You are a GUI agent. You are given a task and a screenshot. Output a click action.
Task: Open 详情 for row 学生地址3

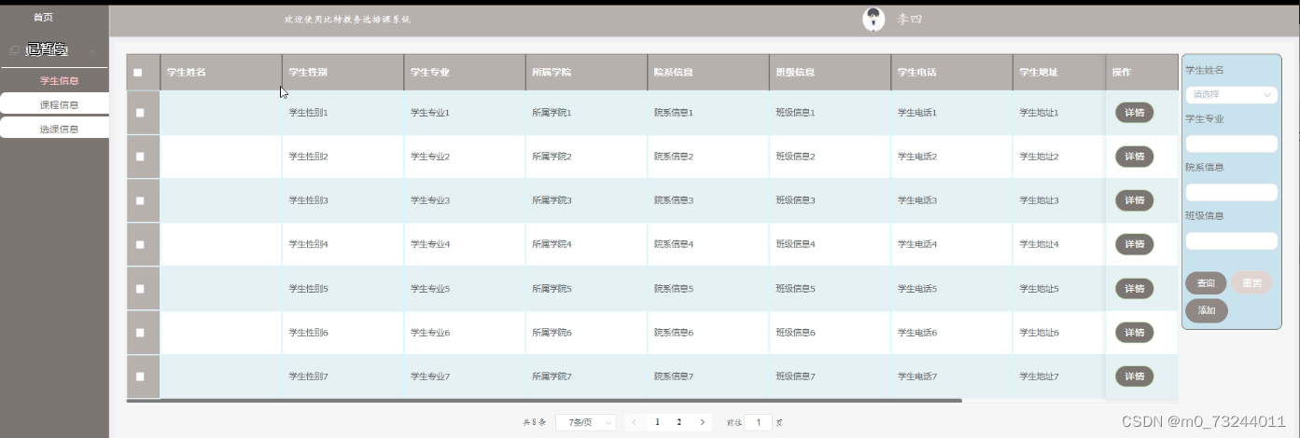[1134, 200]
